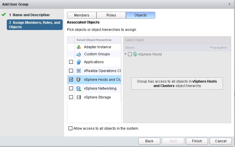235x147 pixels.
Task: Click the vRealize Operations cluster icon
Action: point(79,71)
